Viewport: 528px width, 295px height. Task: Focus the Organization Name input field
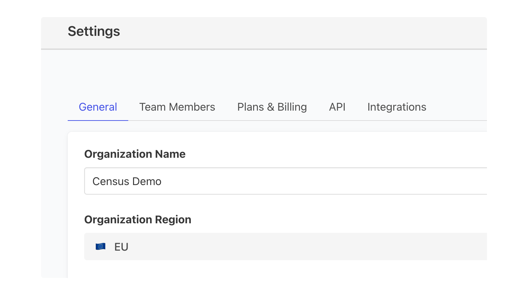(285, 181)
